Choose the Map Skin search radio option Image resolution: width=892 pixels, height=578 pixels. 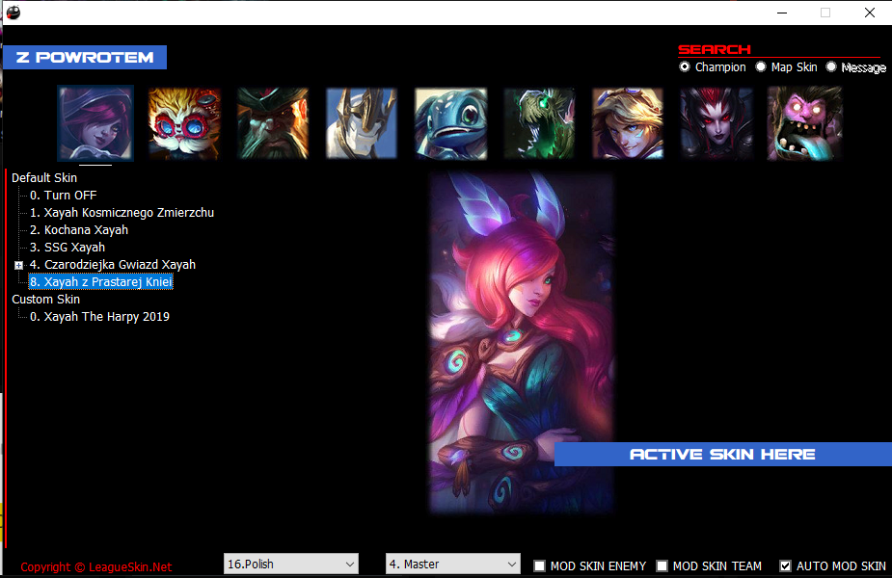[x=787, y=67]
